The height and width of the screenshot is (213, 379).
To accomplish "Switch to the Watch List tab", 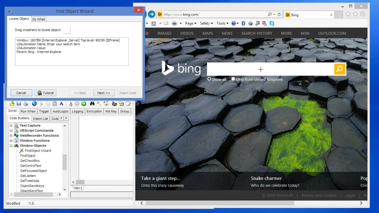I will point(40,119).
